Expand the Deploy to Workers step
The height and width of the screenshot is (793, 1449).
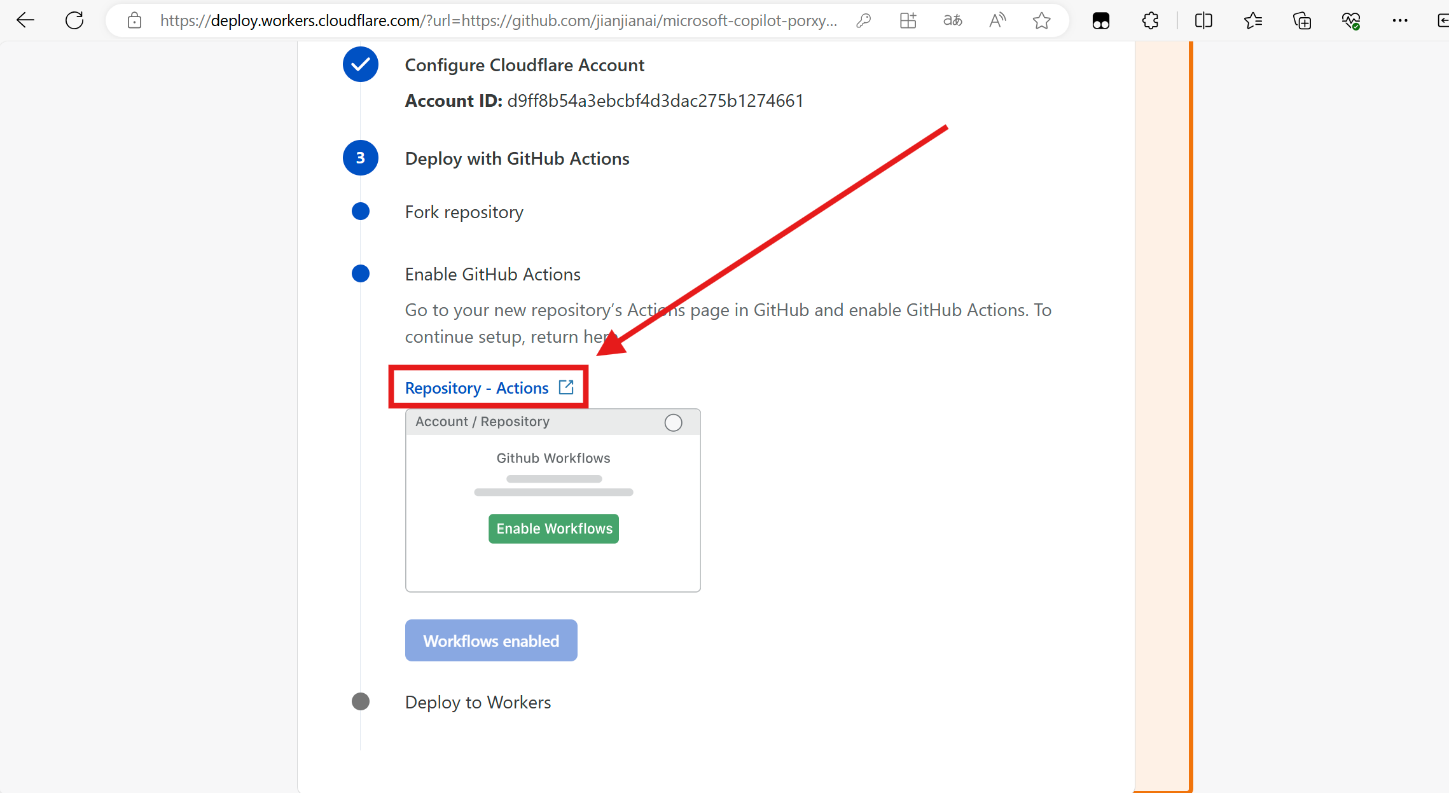[478, 702]
